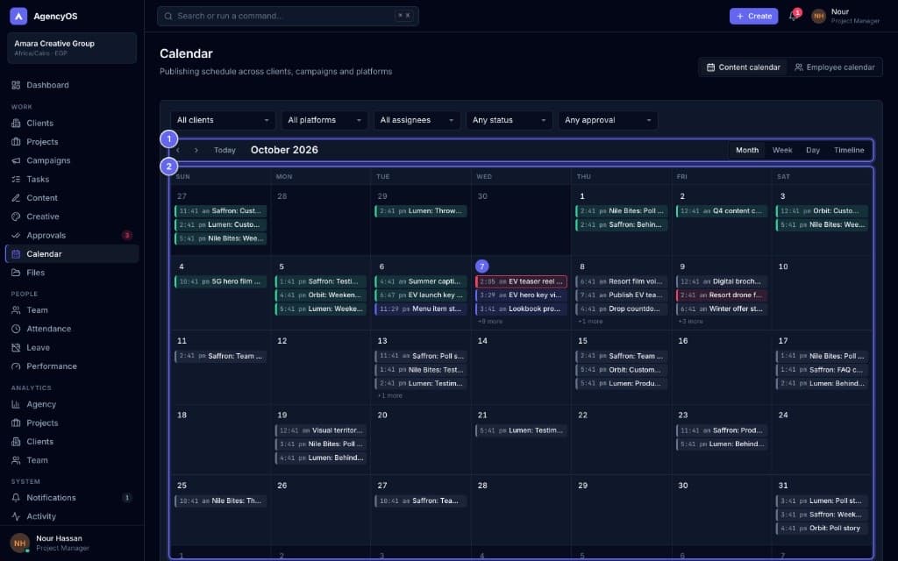Open Analytics Clients icon
The image size is (898, 561).
pos(16,442)
